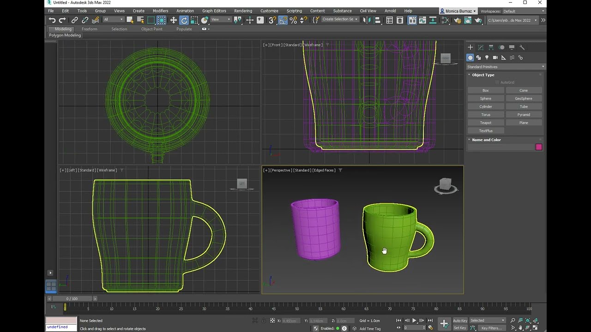Click the time slider 0 / 100 handle

(72, 299)
